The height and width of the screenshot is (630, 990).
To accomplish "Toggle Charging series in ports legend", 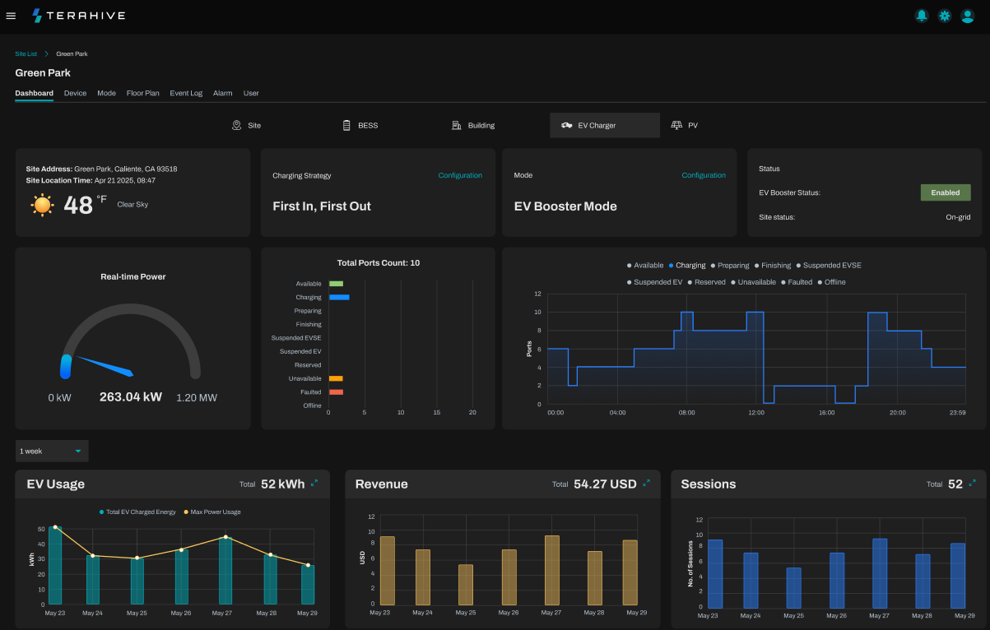I will click(x=687, y=266).
